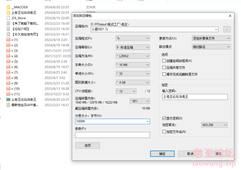Select the v (5) video file icon
The image size is (241, 170).
point(8,62)
